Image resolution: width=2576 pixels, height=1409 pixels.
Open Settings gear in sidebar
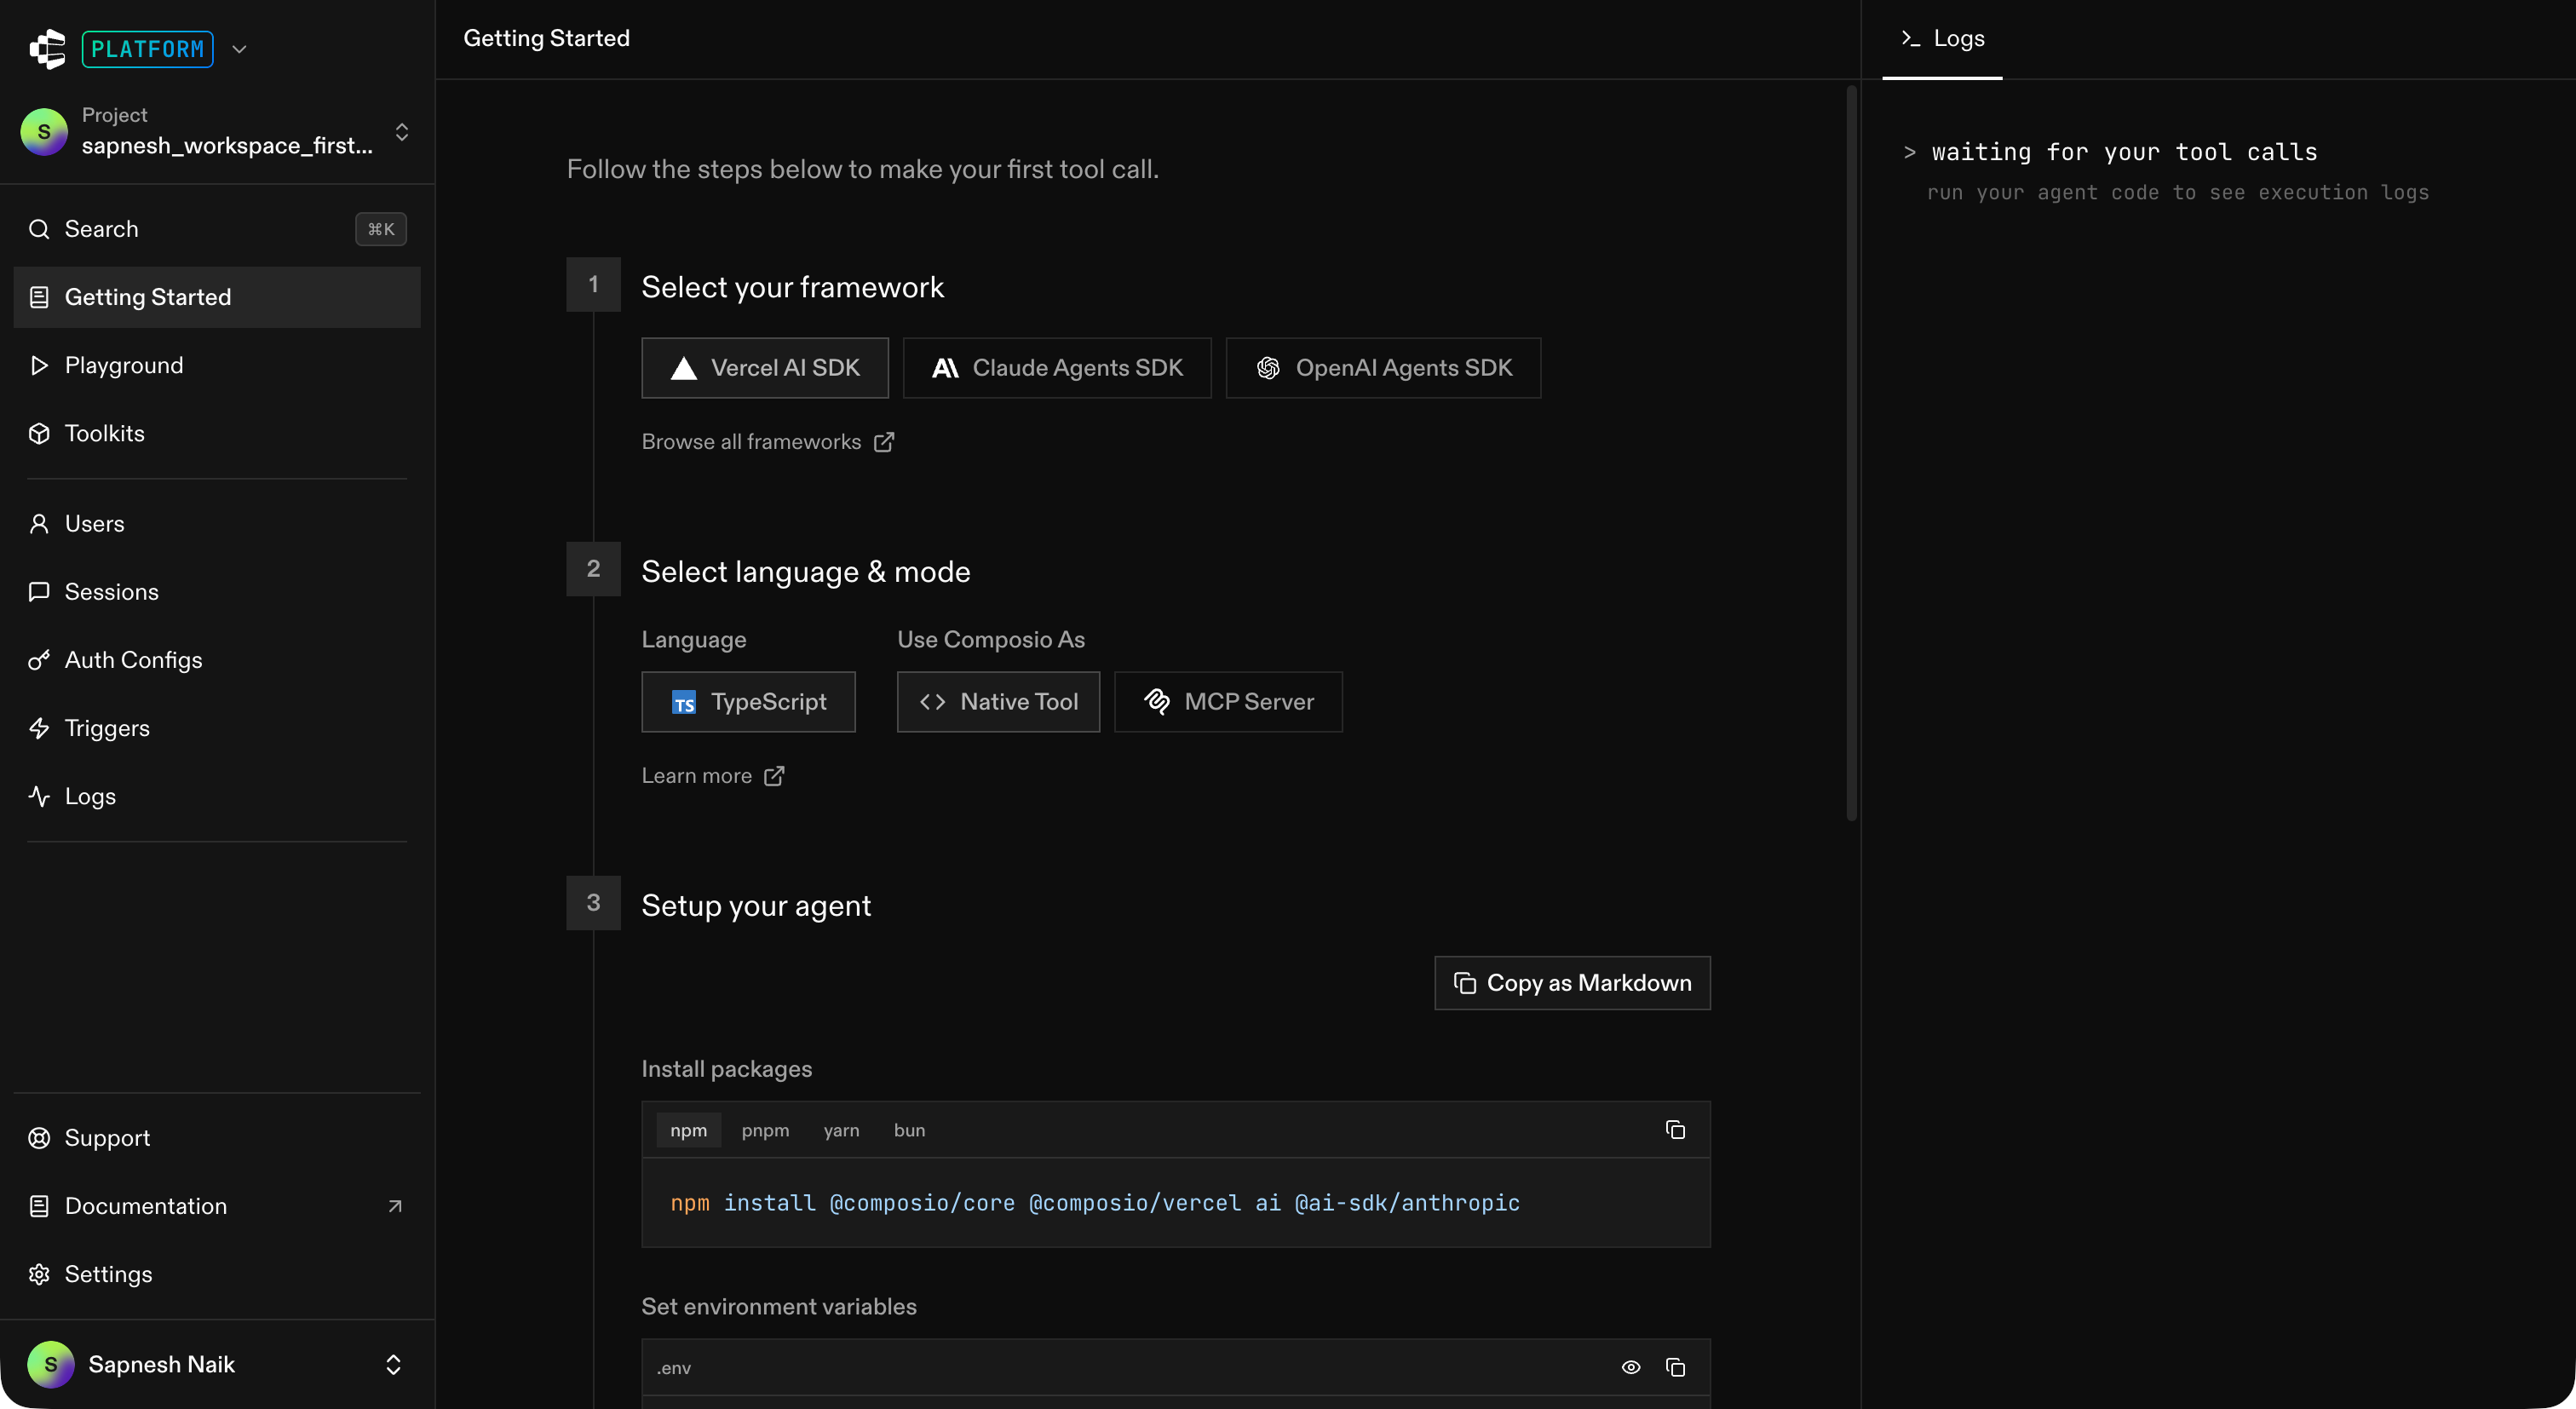pyautogui.click(x=108, y=1274)
